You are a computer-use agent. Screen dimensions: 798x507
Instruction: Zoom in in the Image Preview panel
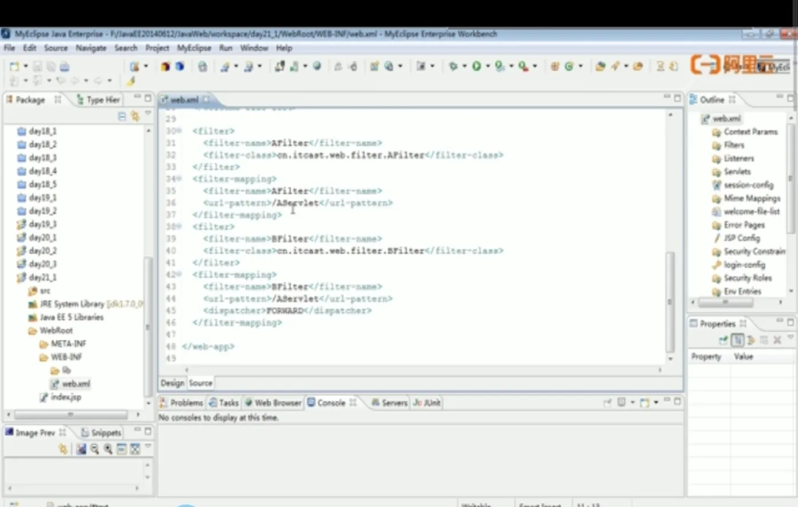[x=108, y=449]
